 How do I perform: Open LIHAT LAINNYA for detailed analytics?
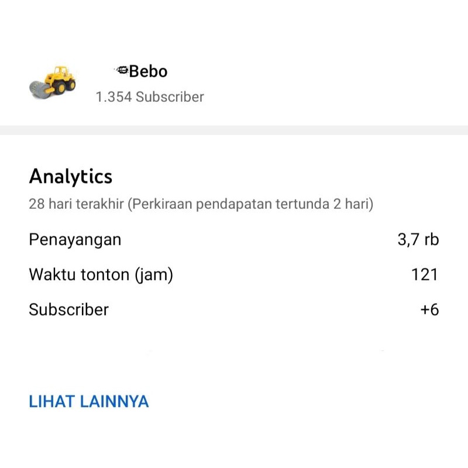click(89, 402)
